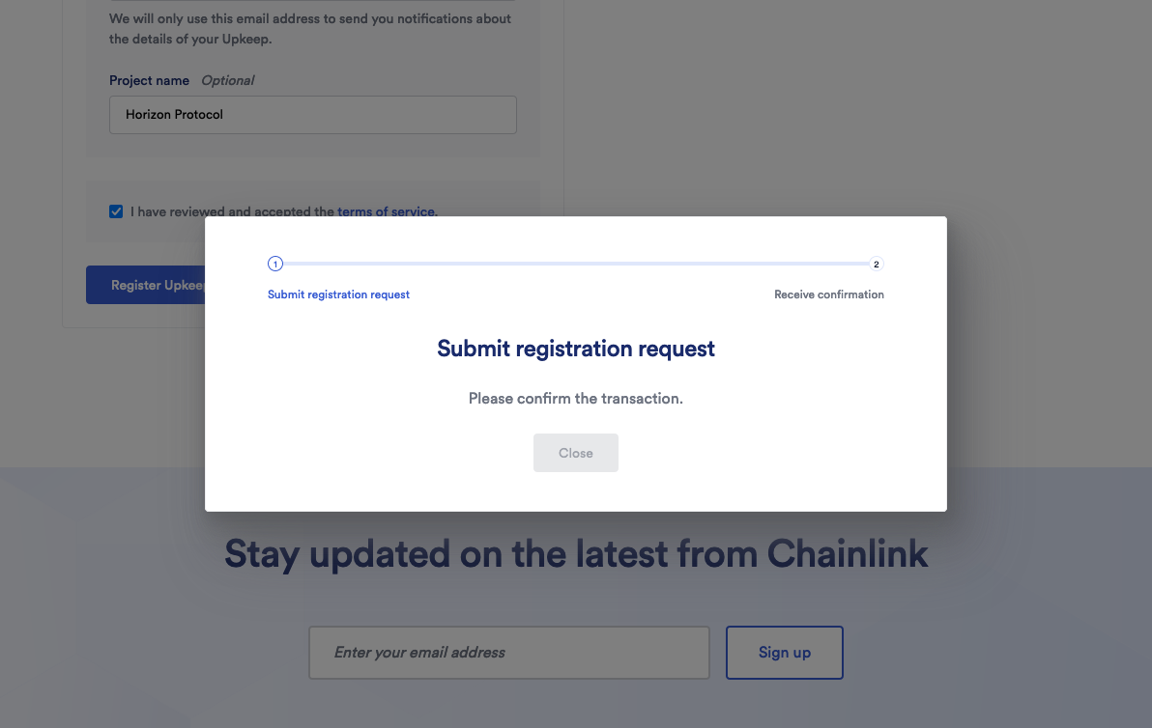Hit the Sign up button
The image size is (1152, 728).
coord(784,653)
